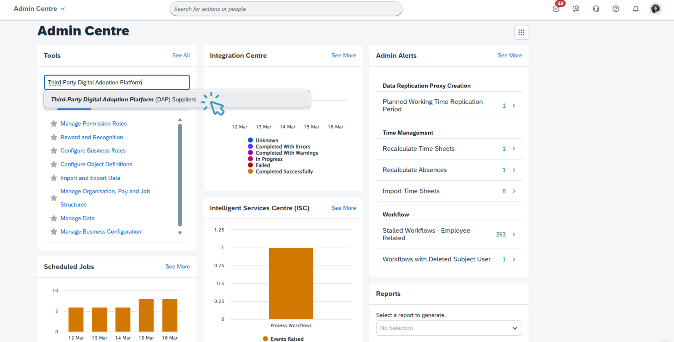Click the Tools search input field
The width and height of the screenshot is (674, 342).
point(117,82)
